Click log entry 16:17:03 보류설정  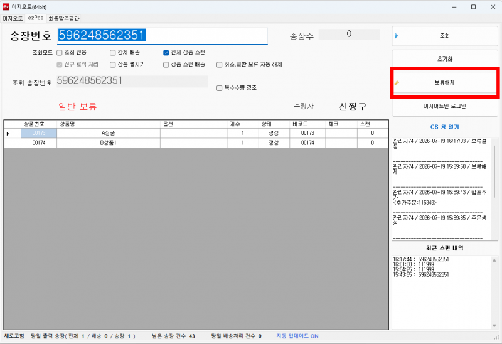tap(440, 143)
